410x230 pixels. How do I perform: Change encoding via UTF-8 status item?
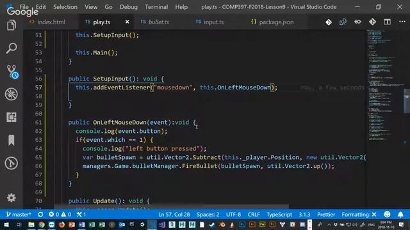coord(233,215)
